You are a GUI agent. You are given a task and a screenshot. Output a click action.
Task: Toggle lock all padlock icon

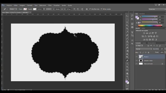pyautogui.click(x=149, y=52)
